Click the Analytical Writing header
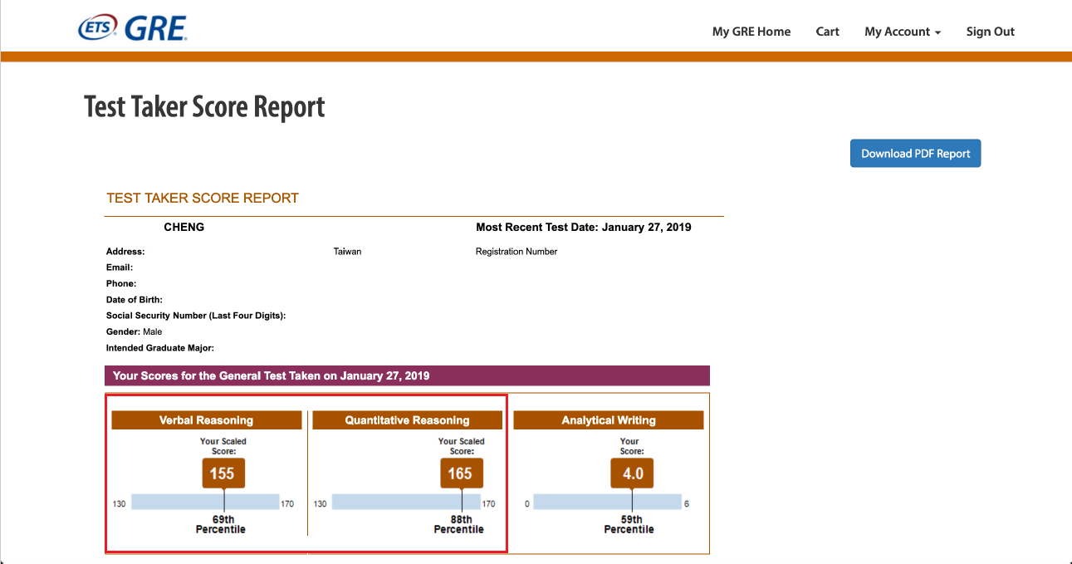The width and height of the screenshot is (1072, 564). [609, 420]
